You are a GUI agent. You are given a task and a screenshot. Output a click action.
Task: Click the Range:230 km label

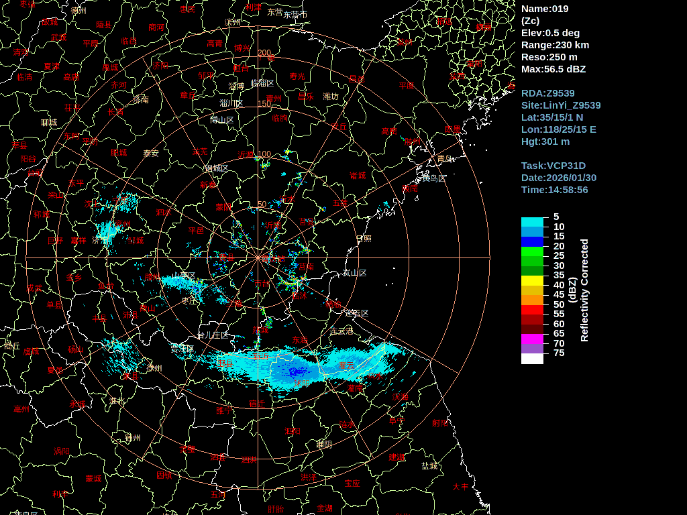click(555, 45)
